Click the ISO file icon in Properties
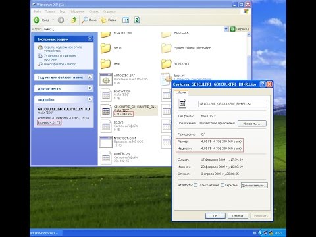Screen dimensions: 316x237 [182, 103]
